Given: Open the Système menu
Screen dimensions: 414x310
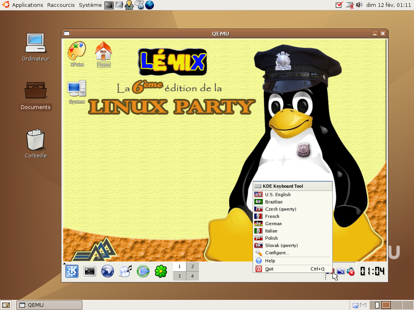Looking at the screenshot, I should [90, 5].
